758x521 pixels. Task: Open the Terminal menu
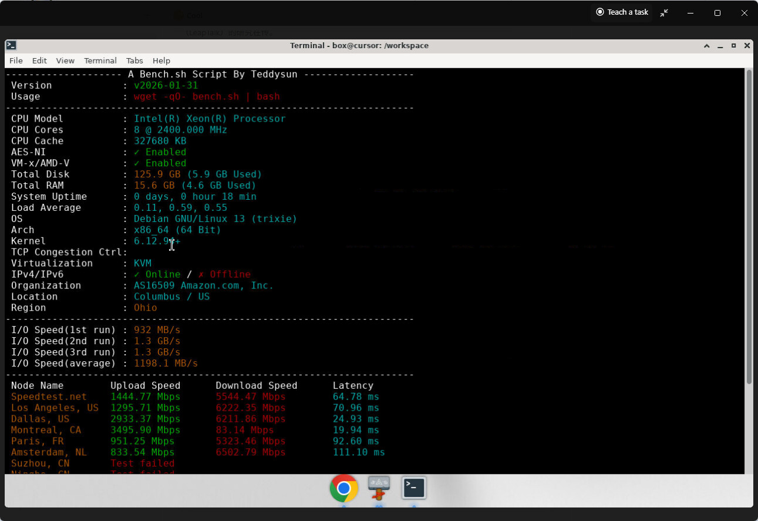100,60
